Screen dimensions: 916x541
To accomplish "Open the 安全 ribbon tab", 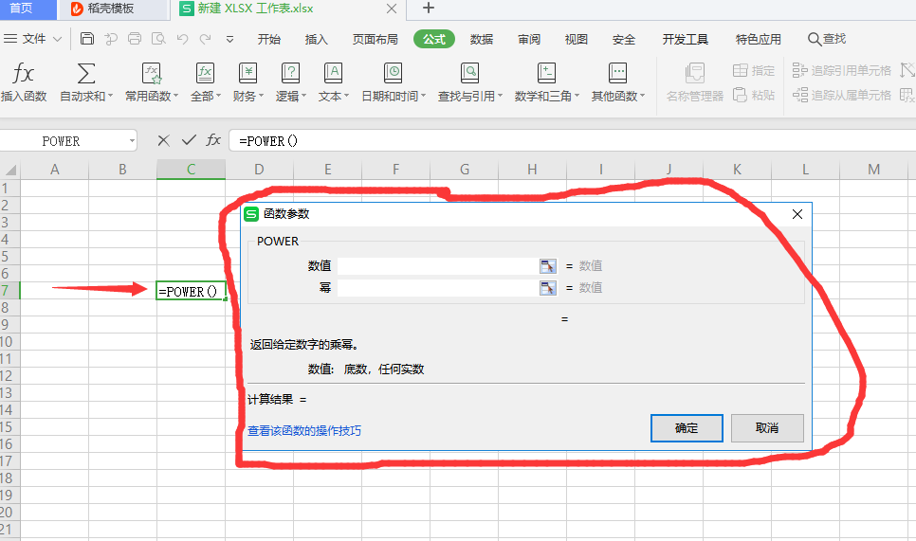I will click(623, 39).
